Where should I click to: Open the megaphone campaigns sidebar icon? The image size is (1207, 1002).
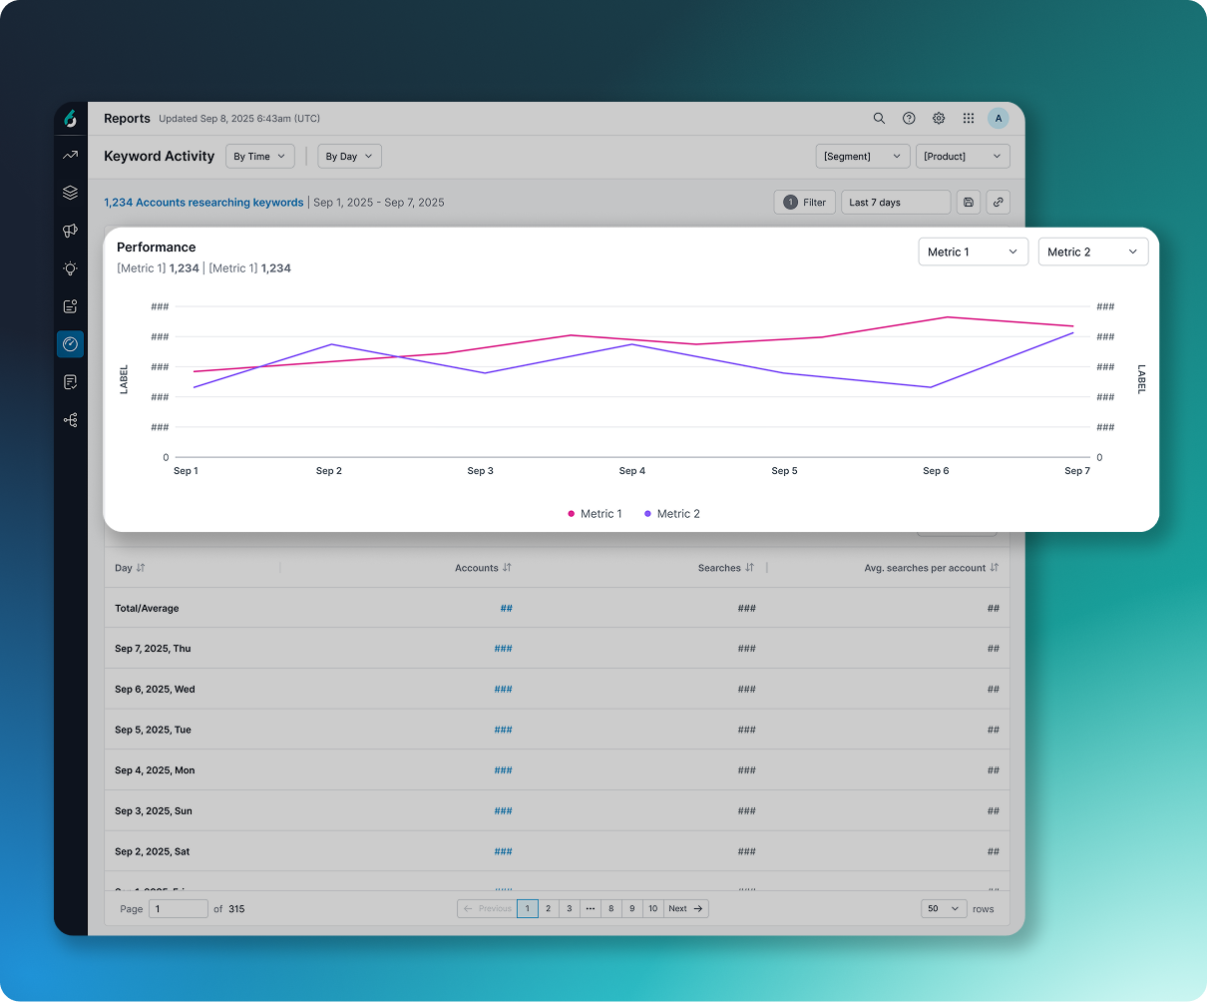coord(70,231)
